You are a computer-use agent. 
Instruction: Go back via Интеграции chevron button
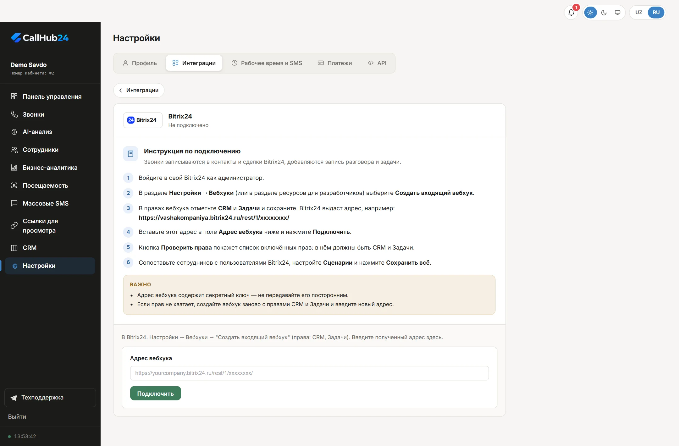click(139, 90)
